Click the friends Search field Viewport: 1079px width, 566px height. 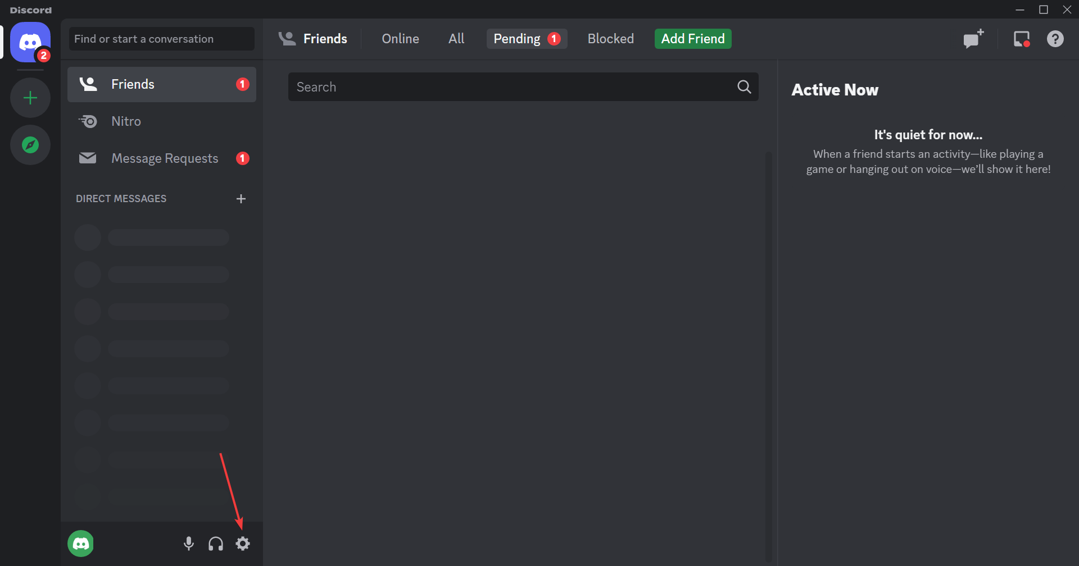pos(523,86)
